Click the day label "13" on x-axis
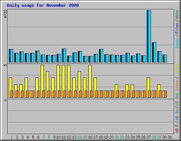 tap(74, 137)
